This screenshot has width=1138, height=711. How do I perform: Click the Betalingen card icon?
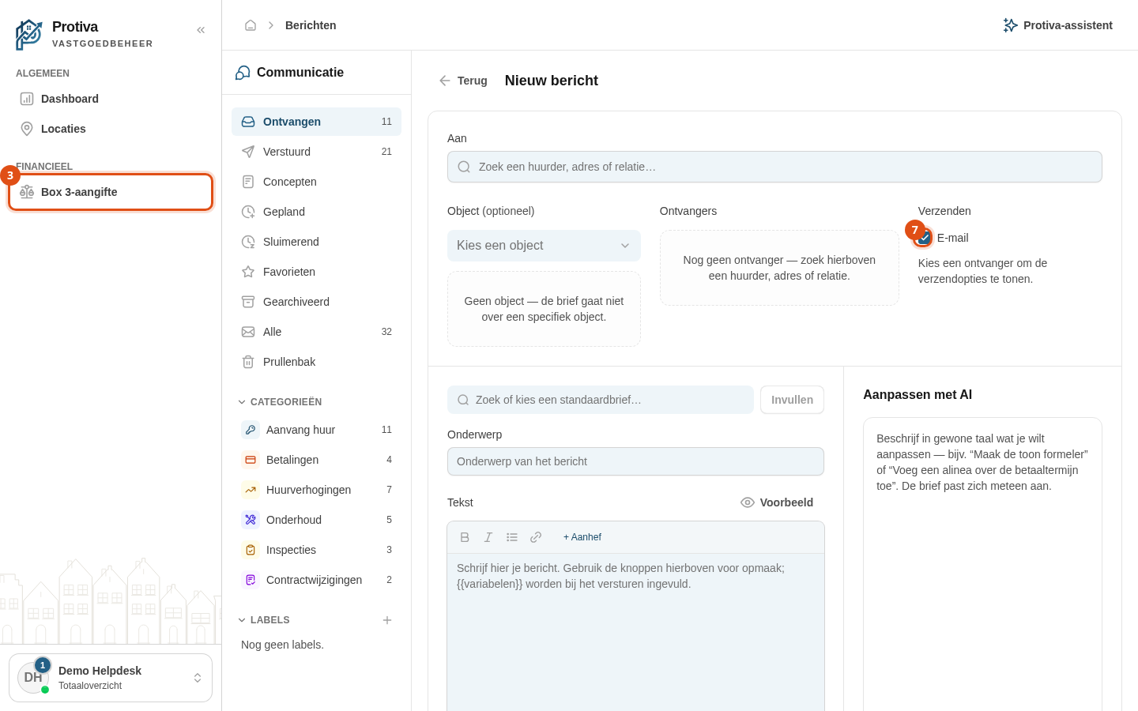(251, 460)
